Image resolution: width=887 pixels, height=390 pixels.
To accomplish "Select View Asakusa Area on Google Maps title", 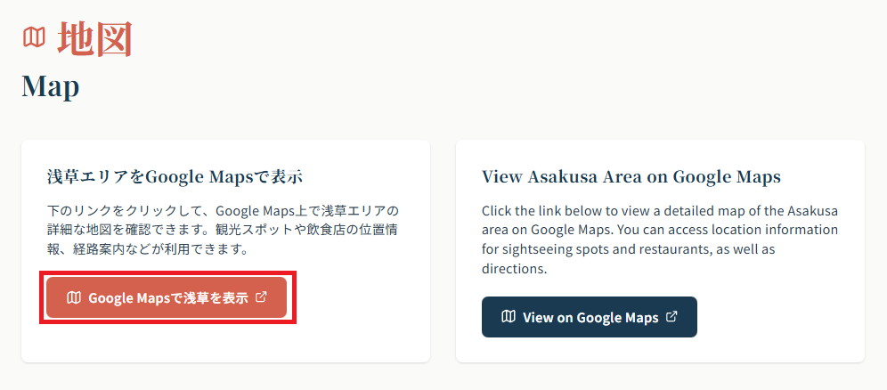I will point(631,176).
